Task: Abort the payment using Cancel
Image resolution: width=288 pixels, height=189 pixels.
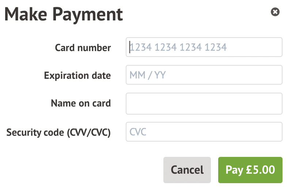Action: 187,170
